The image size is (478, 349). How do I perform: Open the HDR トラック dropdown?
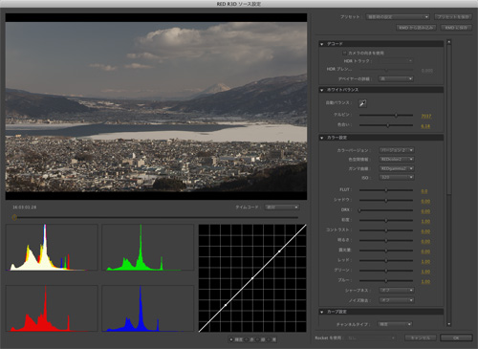(395, 60)
